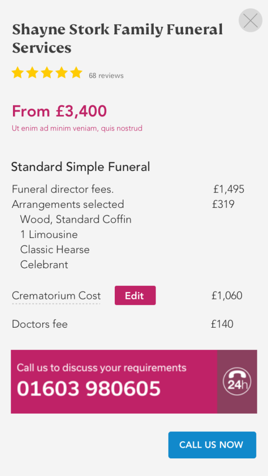268x476 pixels.
Task: Tap the 01603 980605 phone number
Action: (89, 389)
